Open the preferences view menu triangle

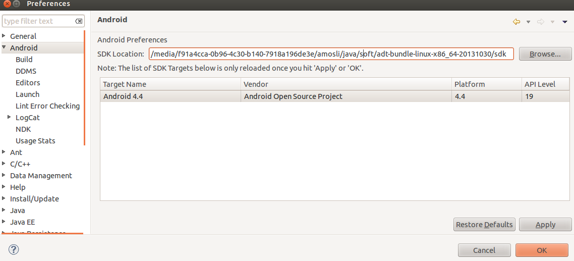pos(565,22)
